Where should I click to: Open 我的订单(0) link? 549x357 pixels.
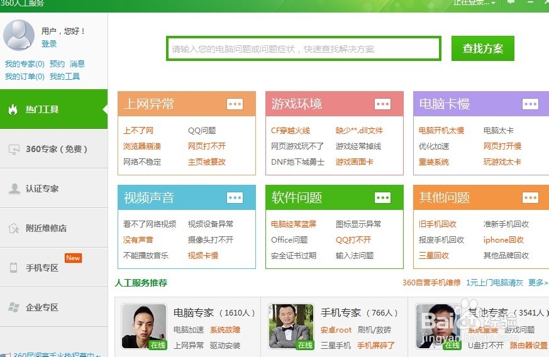click(25, 77)
